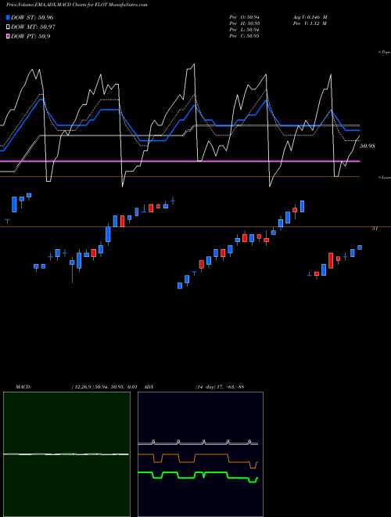391x517 pixels.
Task: Click the '<Lows' marker label
Action: [384, 177]
